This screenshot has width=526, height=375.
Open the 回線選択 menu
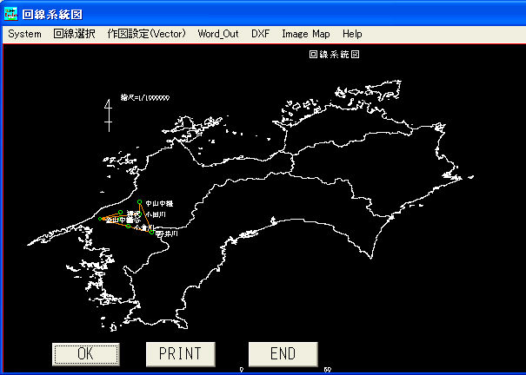click(x=74, y=34)
